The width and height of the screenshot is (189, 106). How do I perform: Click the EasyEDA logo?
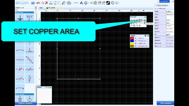pos(22,3)
